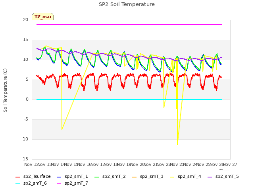Screen dimensions: 254x191
Task: Click the red sp2_Tsurface legend swatch
Action: [x=17, y=177]
